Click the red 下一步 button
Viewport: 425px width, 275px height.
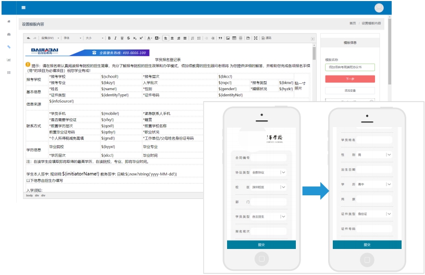349,79
